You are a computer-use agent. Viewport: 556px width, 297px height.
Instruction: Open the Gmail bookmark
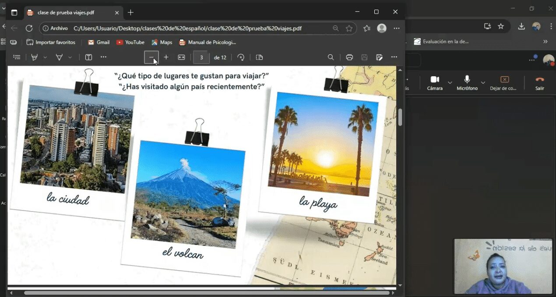99,42
